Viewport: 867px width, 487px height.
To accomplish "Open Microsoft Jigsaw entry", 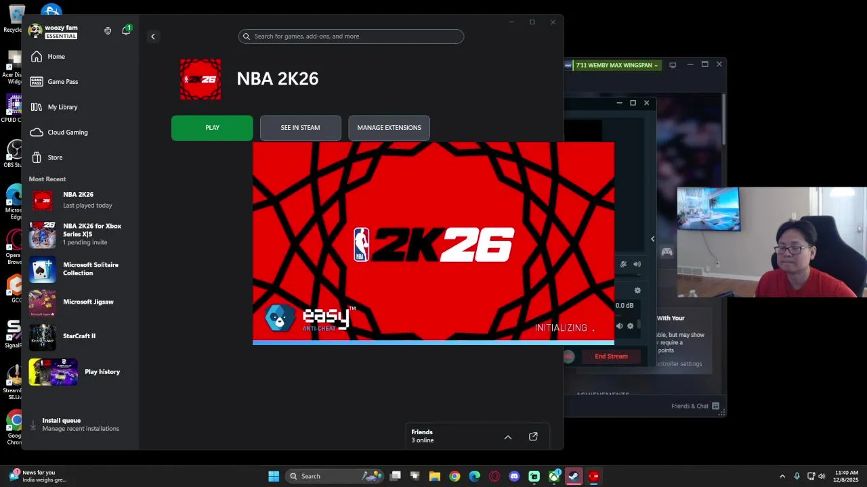I will pos(80,302).
